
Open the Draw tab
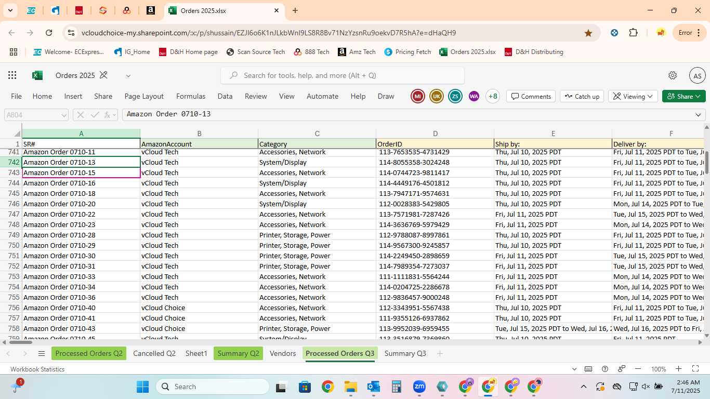pyautogui.click(x=386, y=96)
